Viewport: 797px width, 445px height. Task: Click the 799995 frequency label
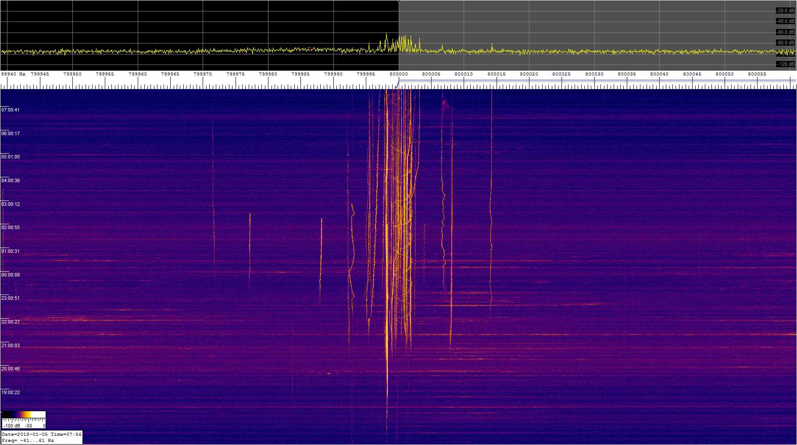pos(366,74)
